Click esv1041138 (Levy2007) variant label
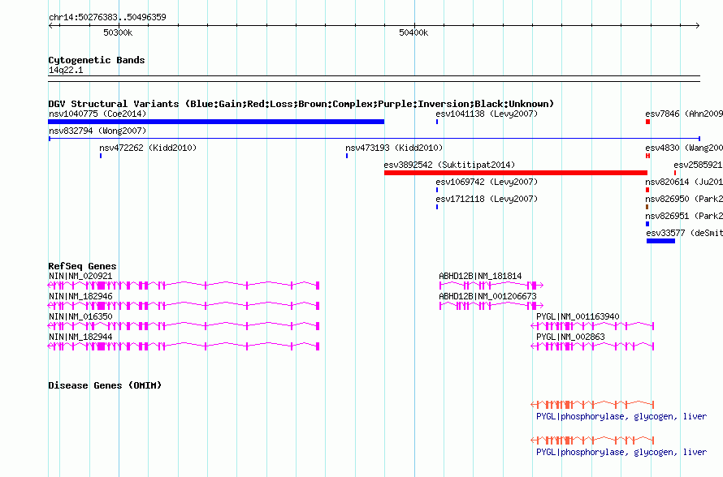The height and width of the screenshot is (477, 723). tap(487, 114)
